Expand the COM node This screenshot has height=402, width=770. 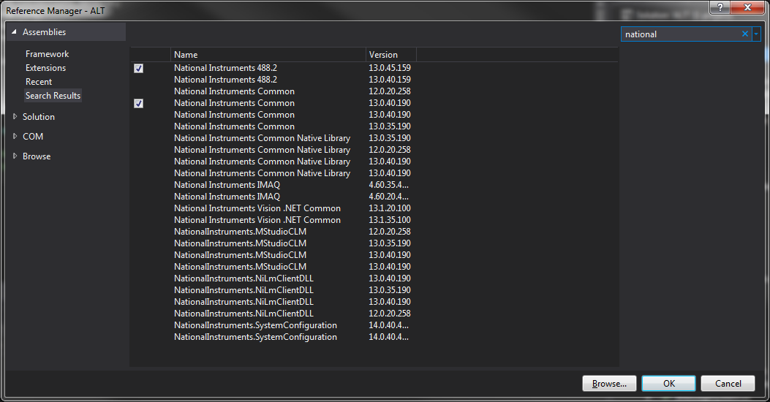(15, 136)
